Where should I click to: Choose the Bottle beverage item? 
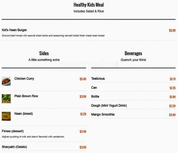[95, 96]
